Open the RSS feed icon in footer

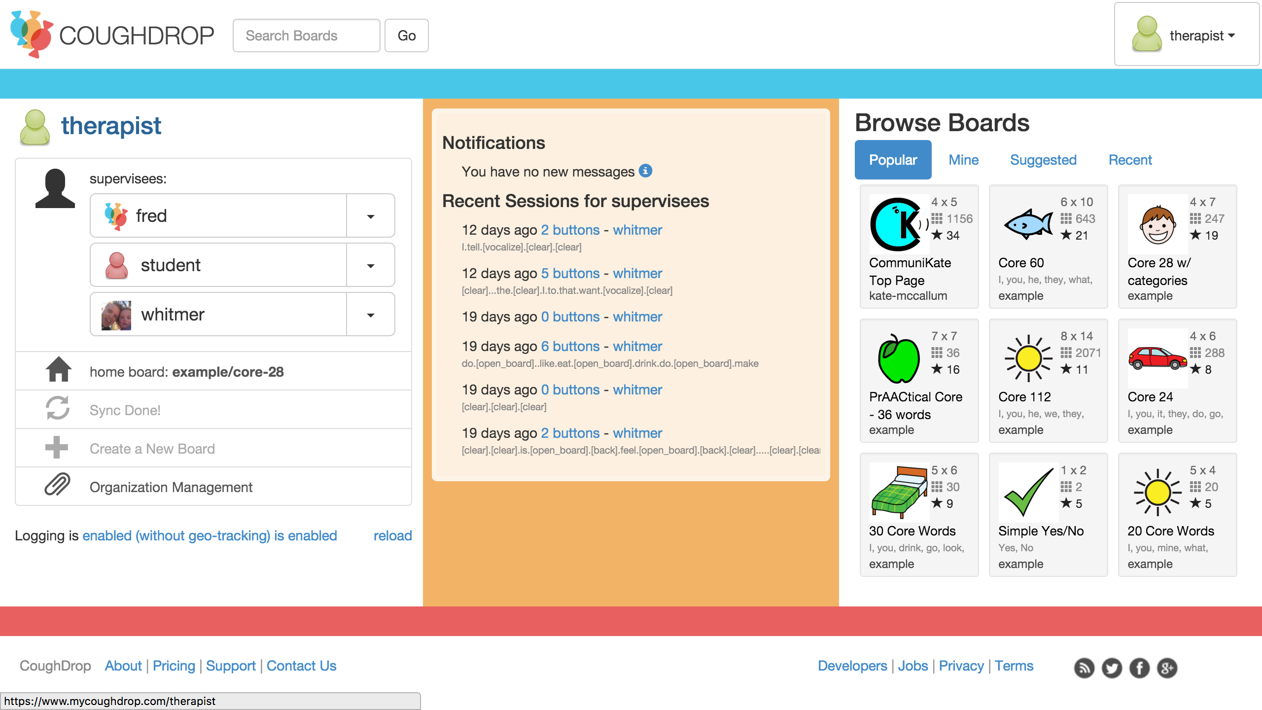pyautogui.click(x=1084, y=668)
